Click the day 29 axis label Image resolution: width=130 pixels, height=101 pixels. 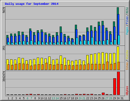pyautogui.click(x=114, y=98)
